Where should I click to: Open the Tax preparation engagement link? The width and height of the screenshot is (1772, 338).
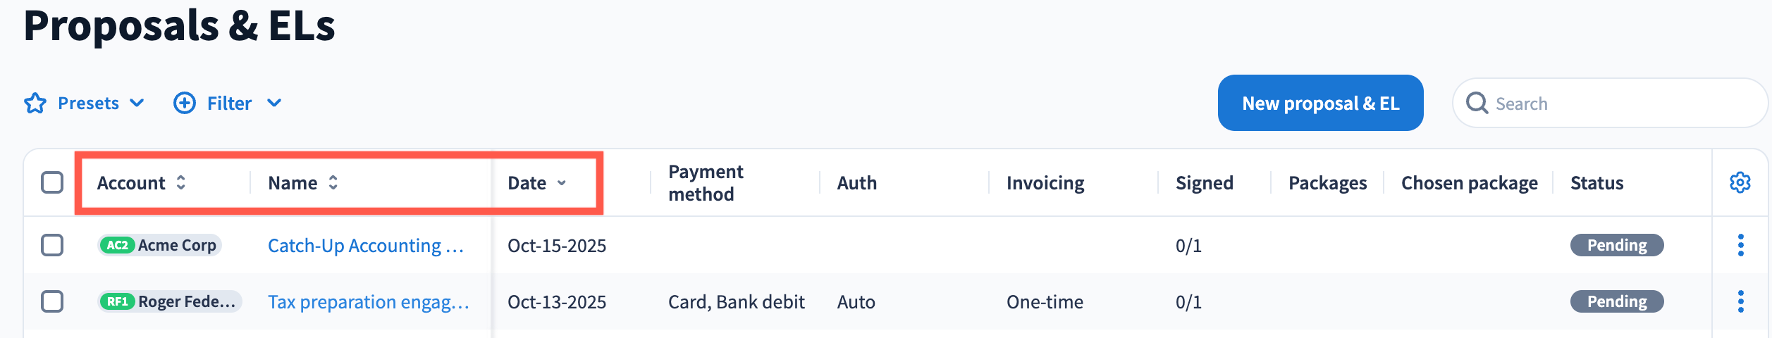(368, 302)
